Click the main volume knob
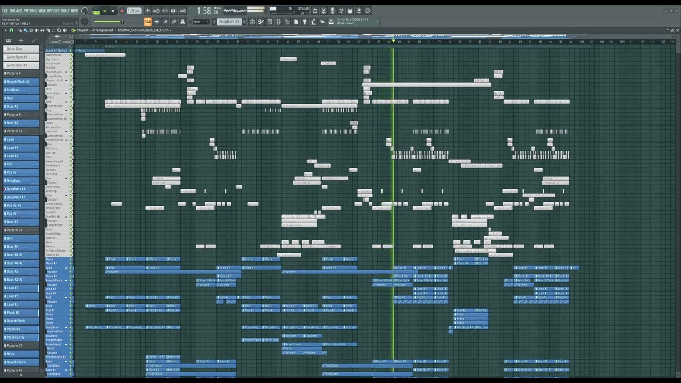Viewport: 681px width, 383px height. (x=85, y=11)
